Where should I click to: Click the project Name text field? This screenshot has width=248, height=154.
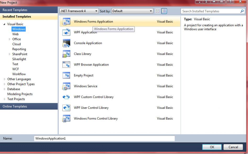tap(104, 139)
